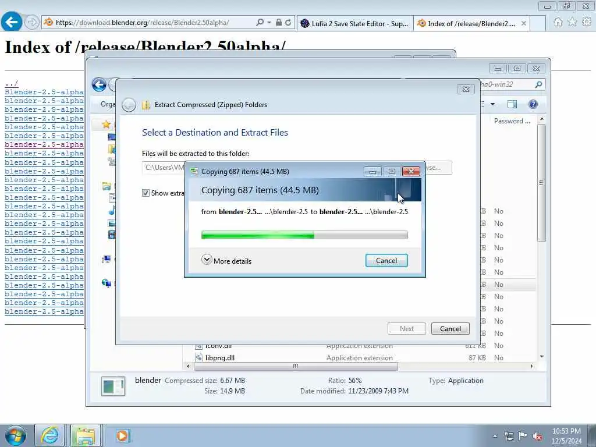596x447 pixels.
Task: Open the address bar autocomplete dropdown arrow
Action: 269,23
